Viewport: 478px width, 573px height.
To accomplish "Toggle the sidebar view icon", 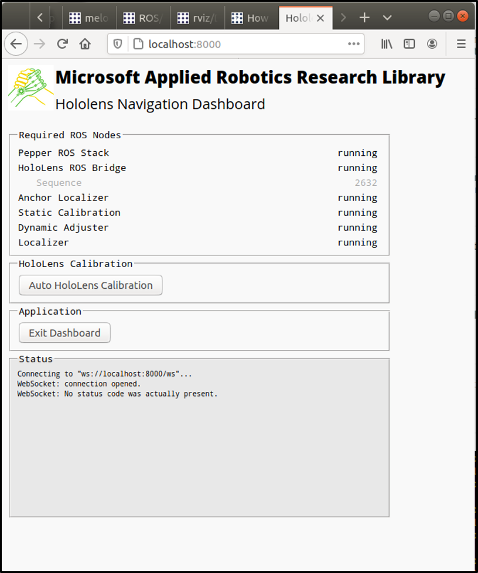I will pos(409,44).
